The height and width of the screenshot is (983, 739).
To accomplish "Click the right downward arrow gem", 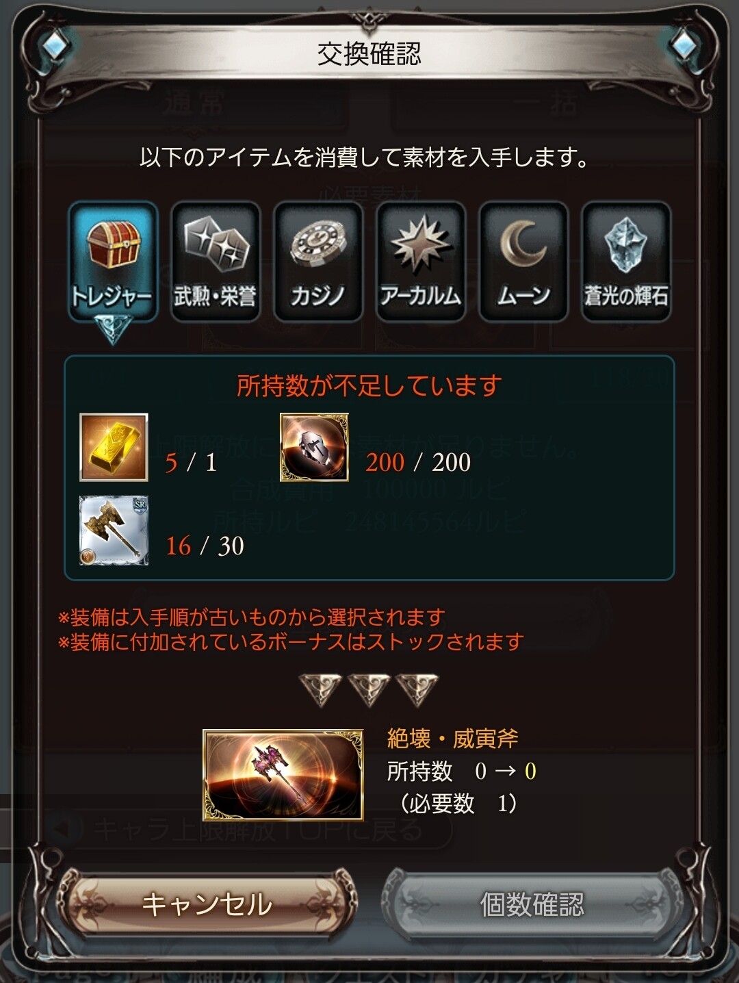I will click(417, 690).
